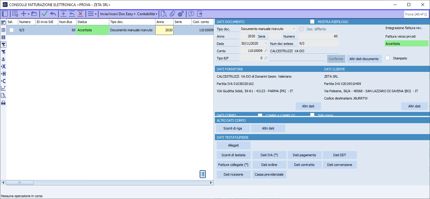Click the sidebar grid table icon
The width and height of the screenshot is (430, 199).
(3, 37)
